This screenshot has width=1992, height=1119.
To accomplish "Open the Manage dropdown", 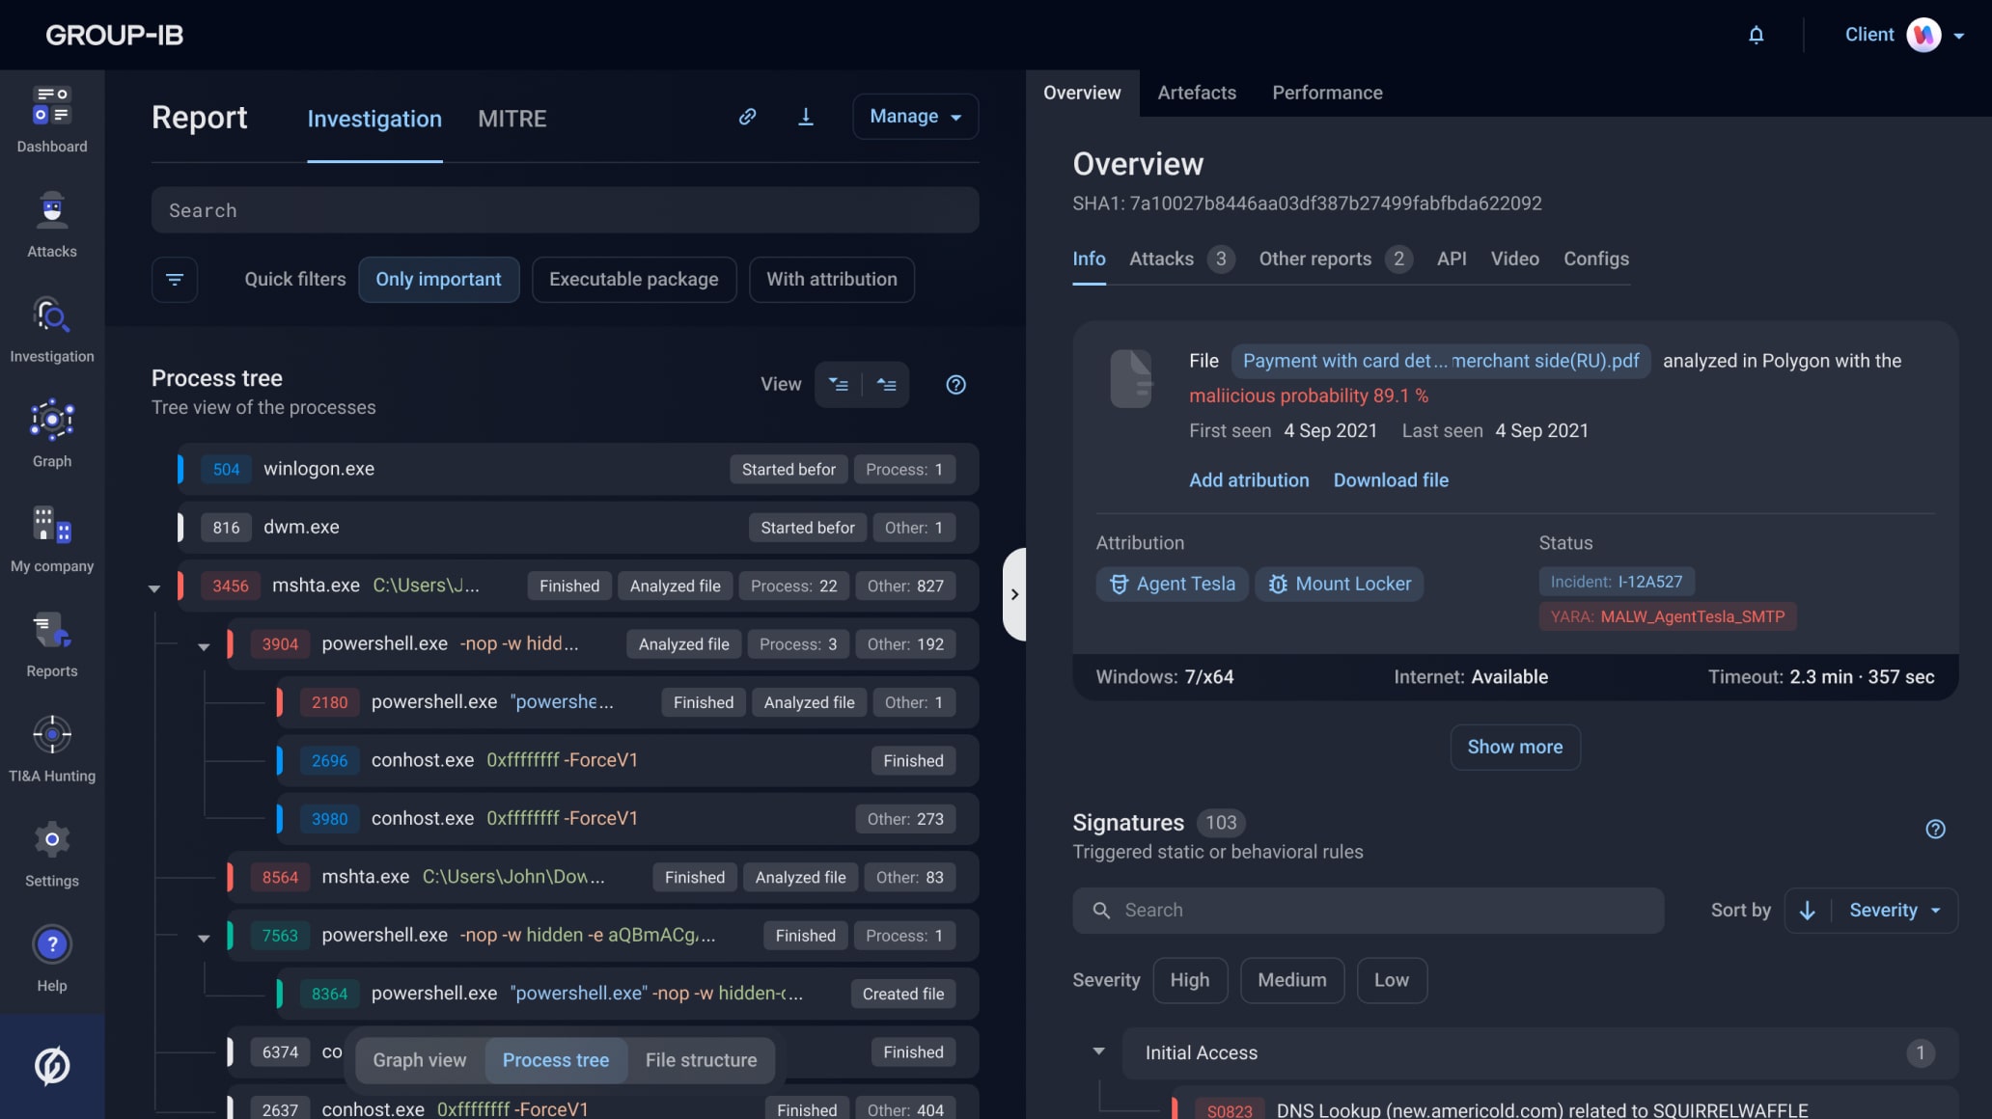I will (915, 117).
